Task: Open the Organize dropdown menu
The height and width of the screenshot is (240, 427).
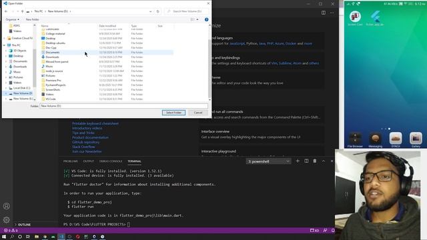Action: pyautogui.click(x=12, y=19)
